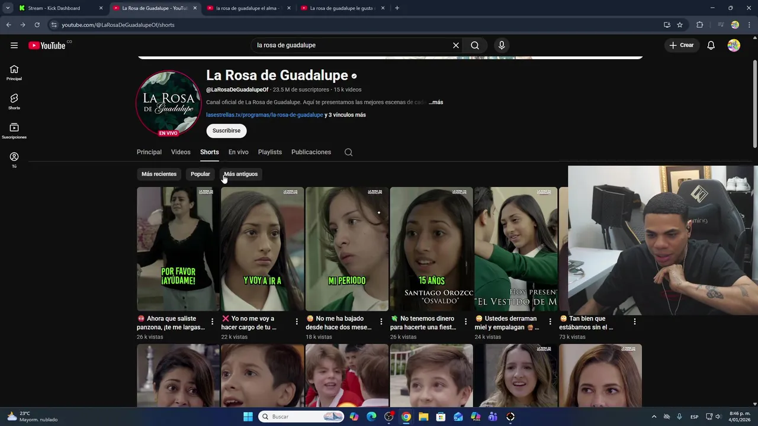Click the Suscribirse button
The image size is (758, 426).
[226, 131]
